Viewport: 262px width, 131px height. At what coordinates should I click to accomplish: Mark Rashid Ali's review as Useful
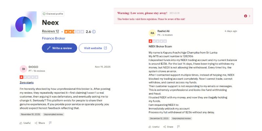coord(154,127)
